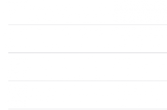Image resolution: width=167 pixels, height=110 pixels.
Task: Click right end of the bottom divider
Action: tap(166, 109)
